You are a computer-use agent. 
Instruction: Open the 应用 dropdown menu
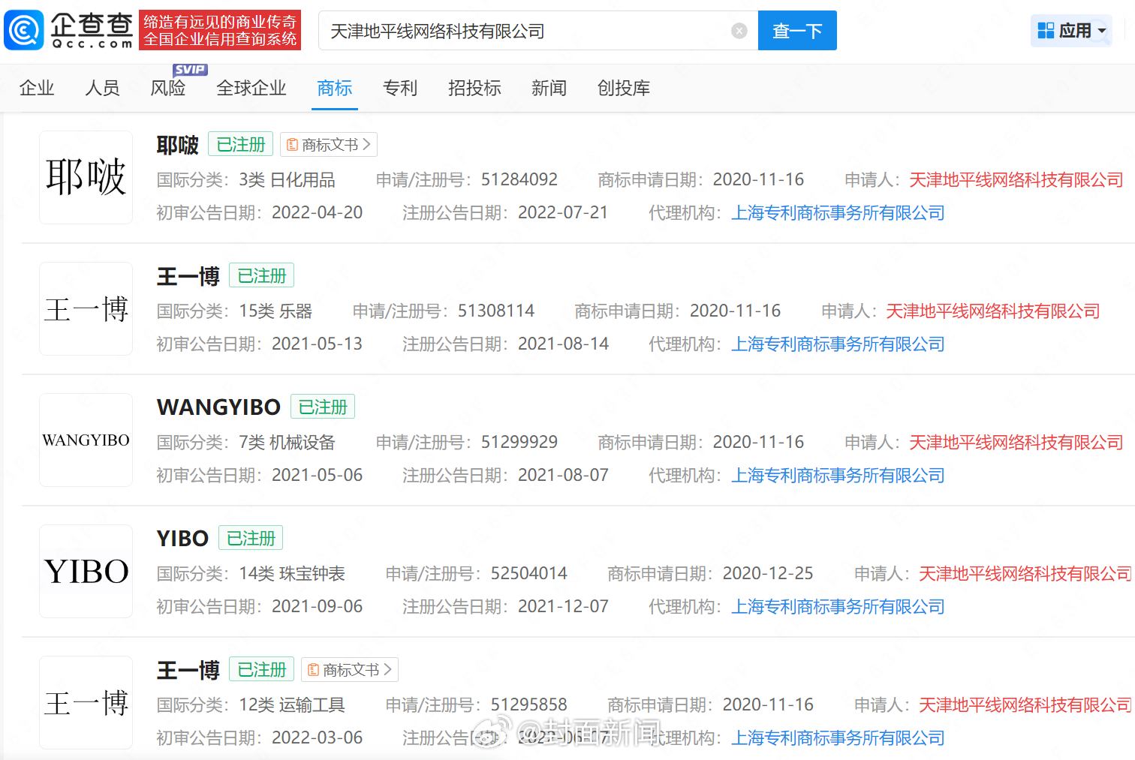(1071, 31)
